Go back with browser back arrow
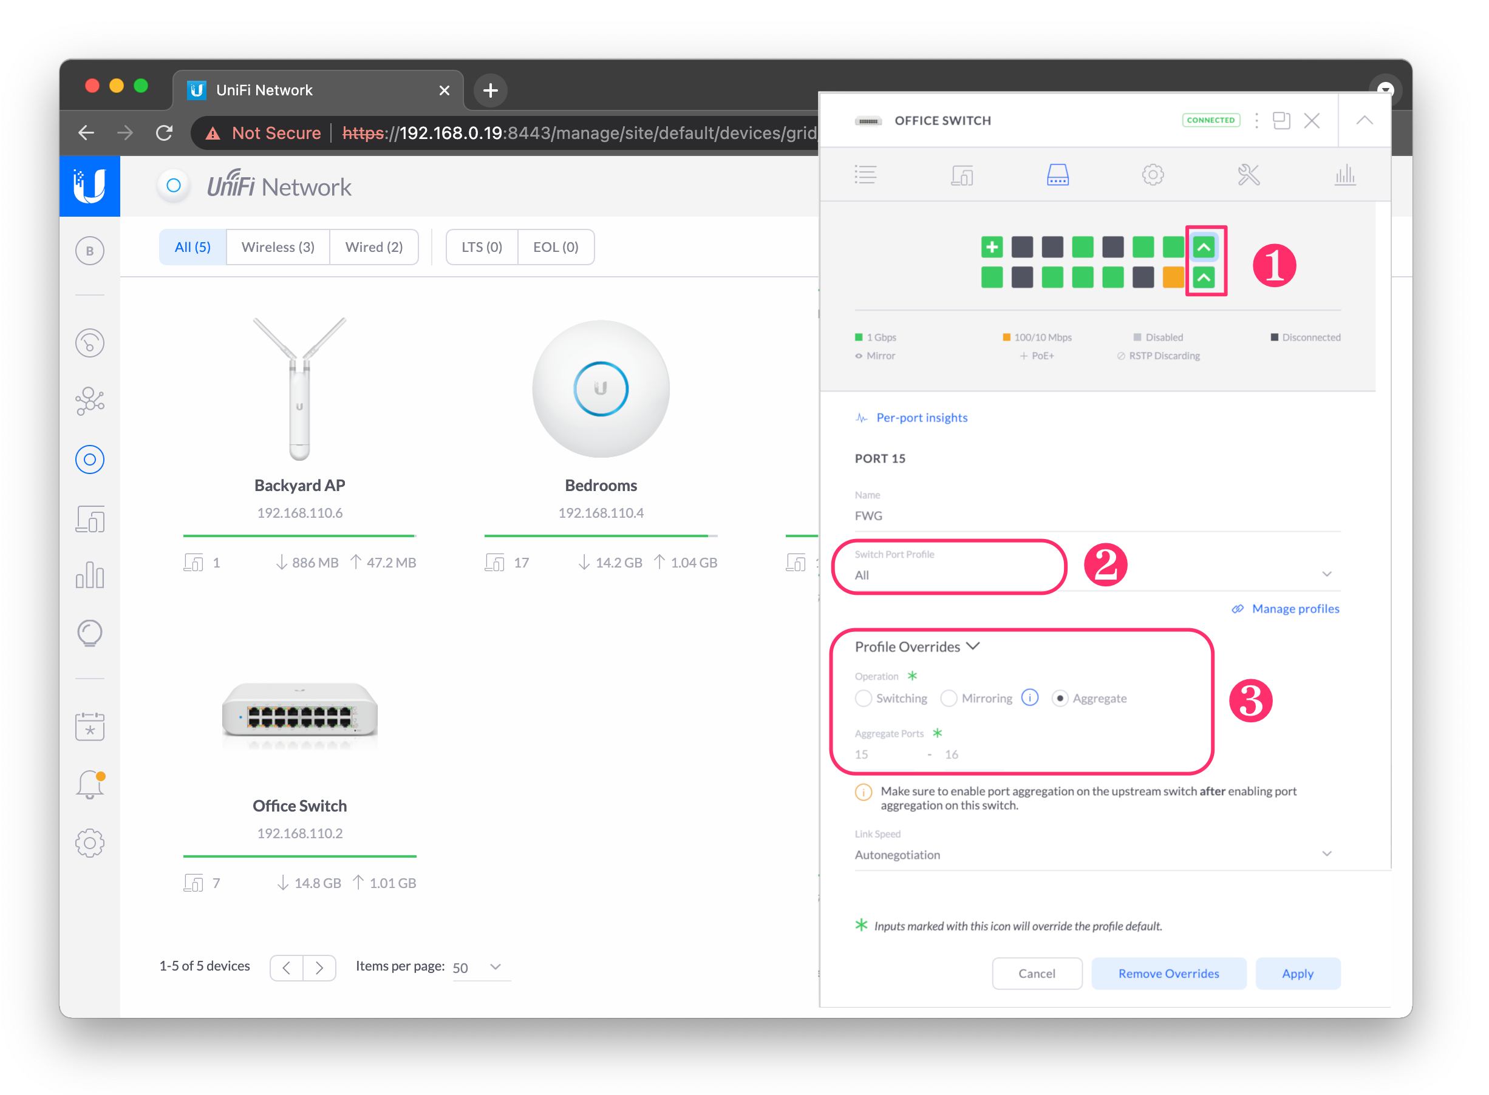Image resolution: width=1489 pixels, height=1095 pixels. point(86,133)
